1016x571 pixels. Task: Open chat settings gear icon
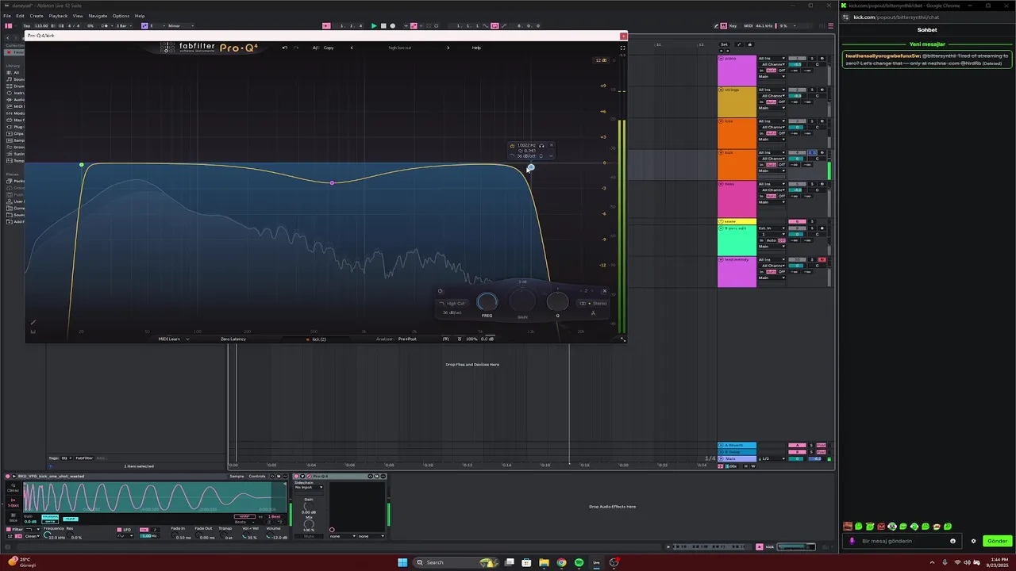click(x=974, y=541)
